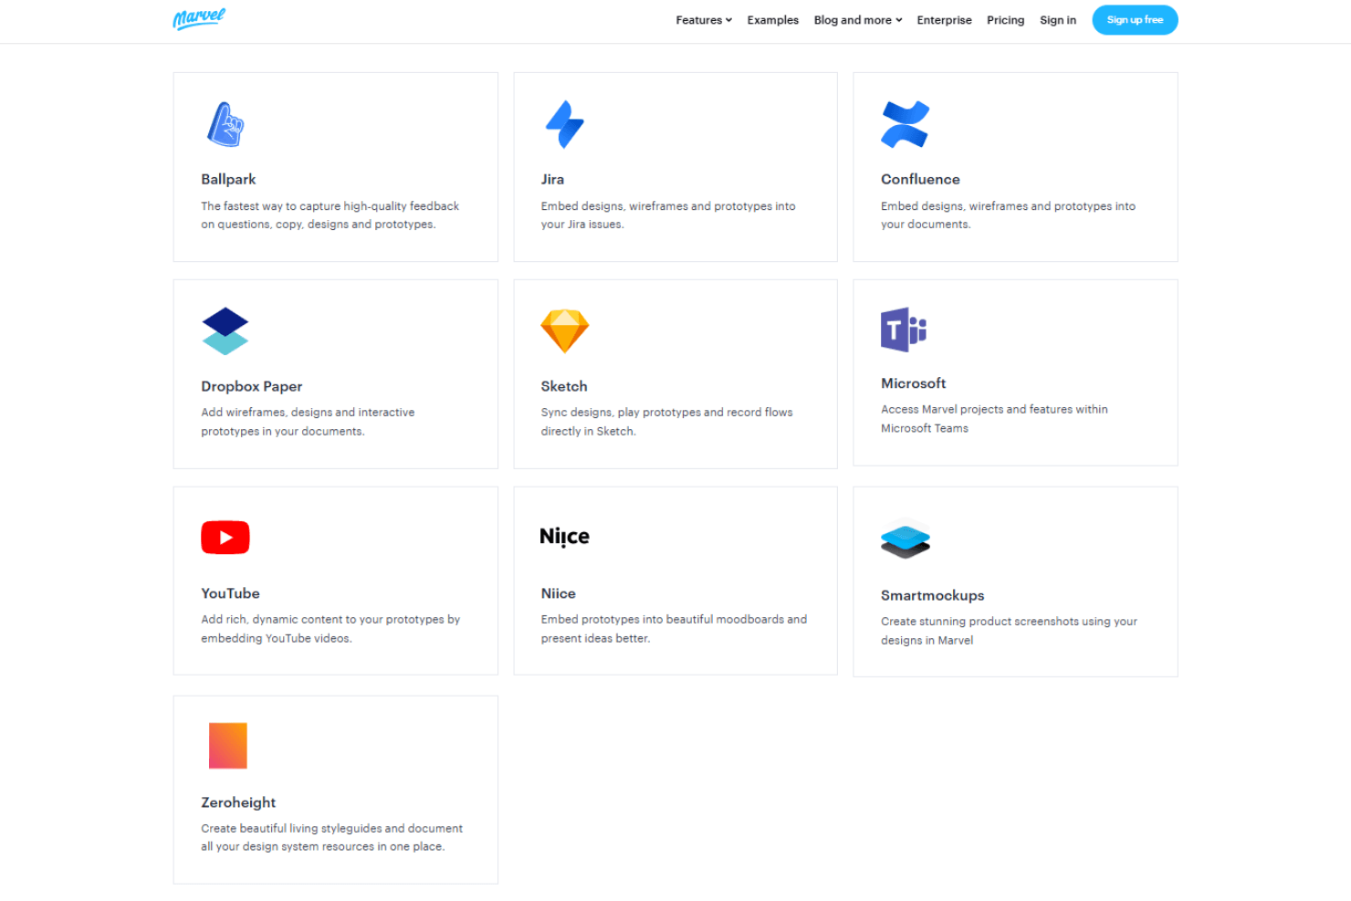The image size is (1351, 901).
Task: Click 'Sync designs, play prototypes and record flows' text
Action: click(x=666, y=422)
